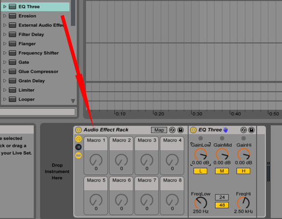Viewport: 282px width, 219px height.
Task: Expand the Gate browser entry
Action: 5,62
